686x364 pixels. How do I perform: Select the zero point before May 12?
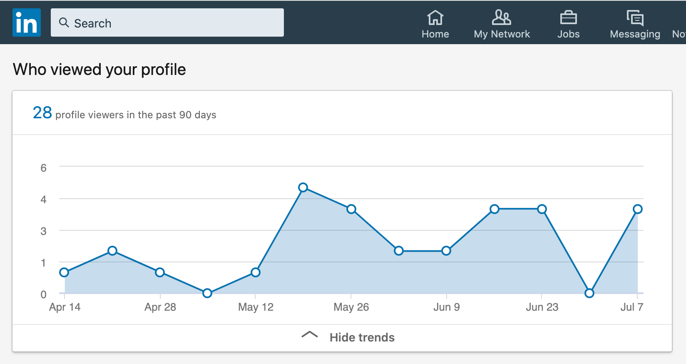pos(207,293)
